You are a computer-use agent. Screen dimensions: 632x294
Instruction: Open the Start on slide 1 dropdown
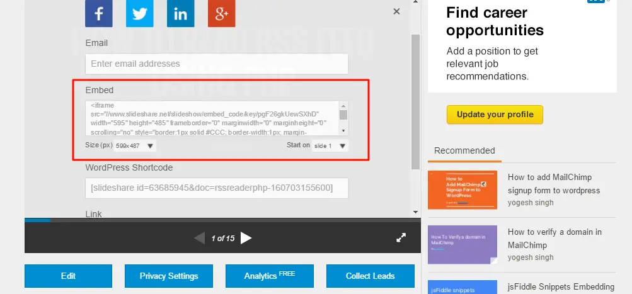point(330,146)
